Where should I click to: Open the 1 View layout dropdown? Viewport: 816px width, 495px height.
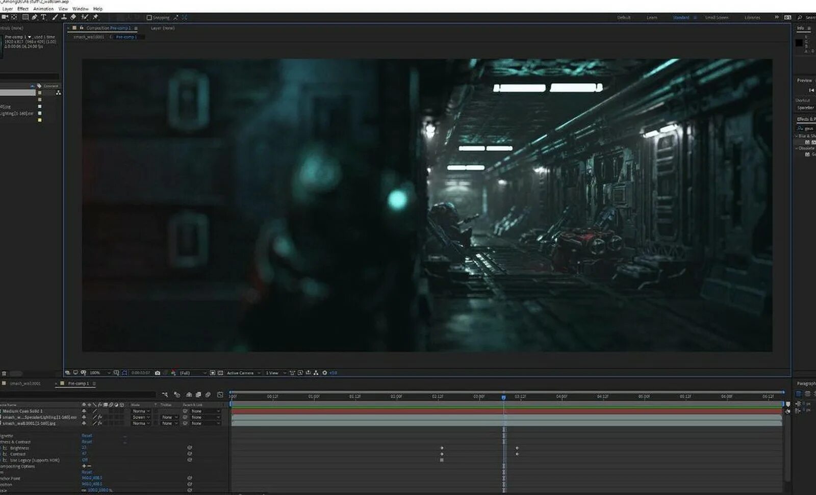click(x=275, y=373)
